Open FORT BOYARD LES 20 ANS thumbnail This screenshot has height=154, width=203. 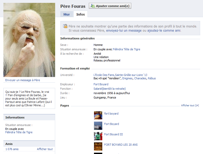click(98, 146)
